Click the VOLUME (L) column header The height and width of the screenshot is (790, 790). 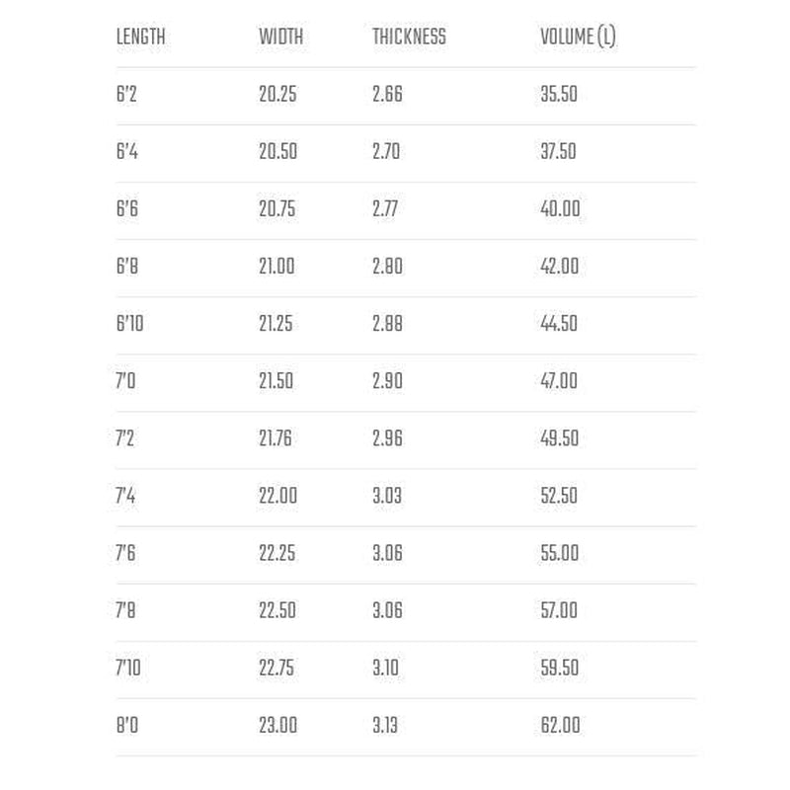click(578, 39)
